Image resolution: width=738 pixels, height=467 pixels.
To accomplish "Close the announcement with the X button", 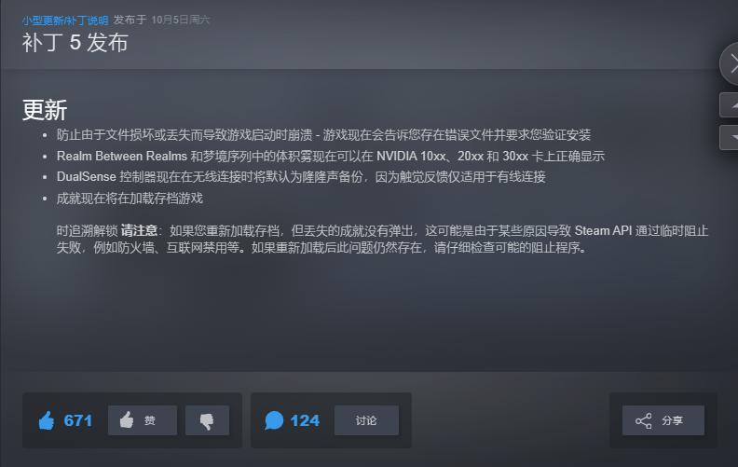I will pos(731,63).
